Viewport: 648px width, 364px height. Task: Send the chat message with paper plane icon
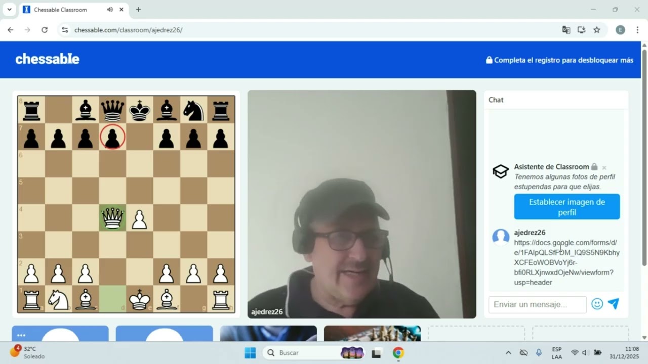point(614,304)
